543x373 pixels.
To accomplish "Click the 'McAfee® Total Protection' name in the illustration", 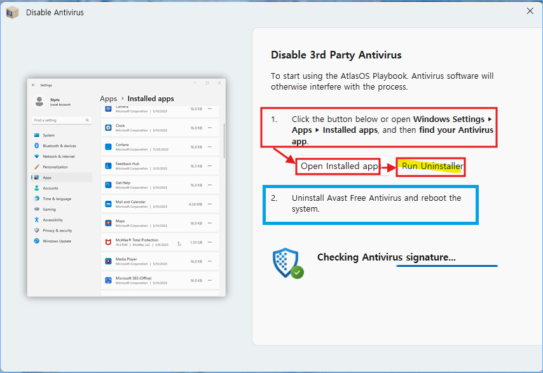I will tap(137, 240).
